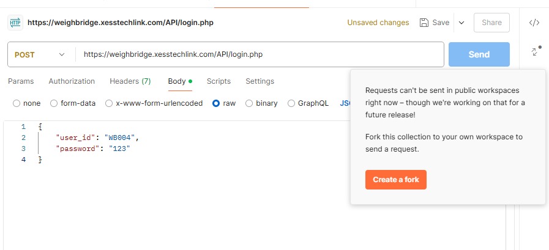Select the none body type
This screenshot has width=549, height=250.
[17, 103]
